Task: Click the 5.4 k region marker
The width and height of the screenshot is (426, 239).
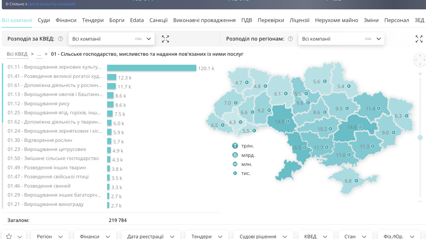Action: pyautogui.click(x=349, y=86)
